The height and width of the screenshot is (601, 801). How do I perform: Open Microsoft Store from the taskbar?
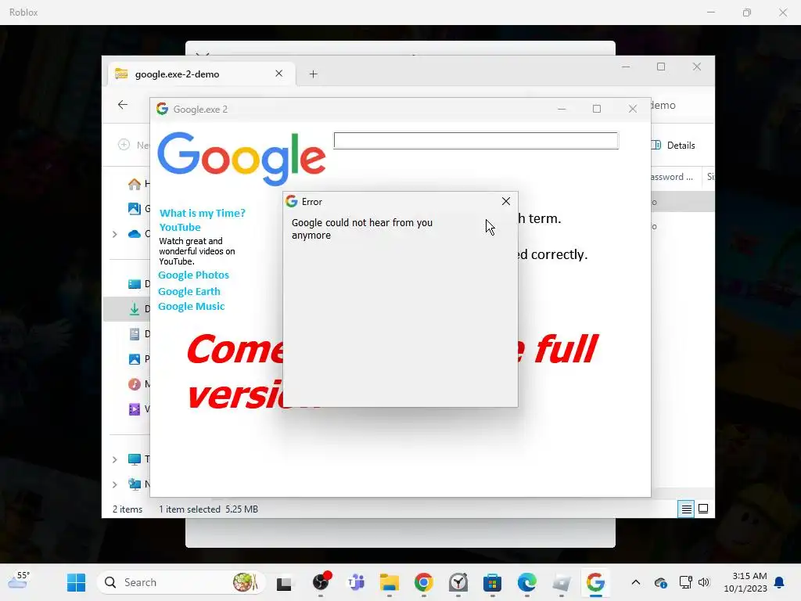pos(493,582)
